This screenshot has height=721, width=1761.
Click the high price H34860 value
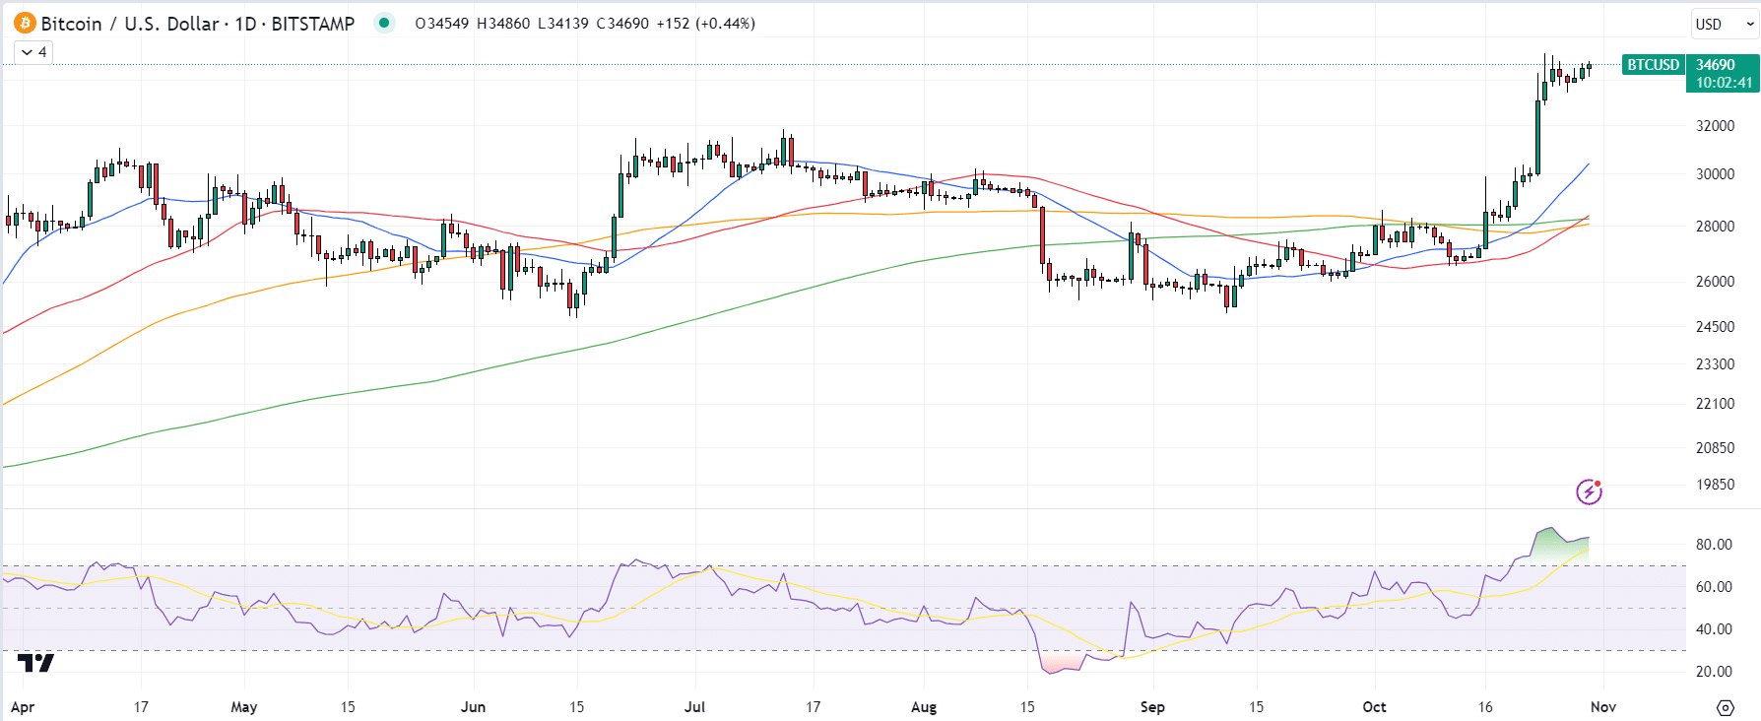click(x=503, y=24)
